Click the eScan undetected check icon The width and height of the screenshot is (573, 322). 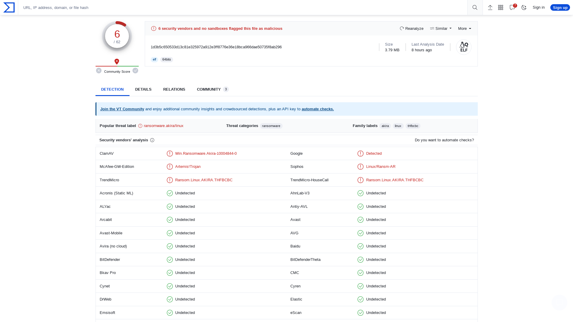[x=361, y=313]
